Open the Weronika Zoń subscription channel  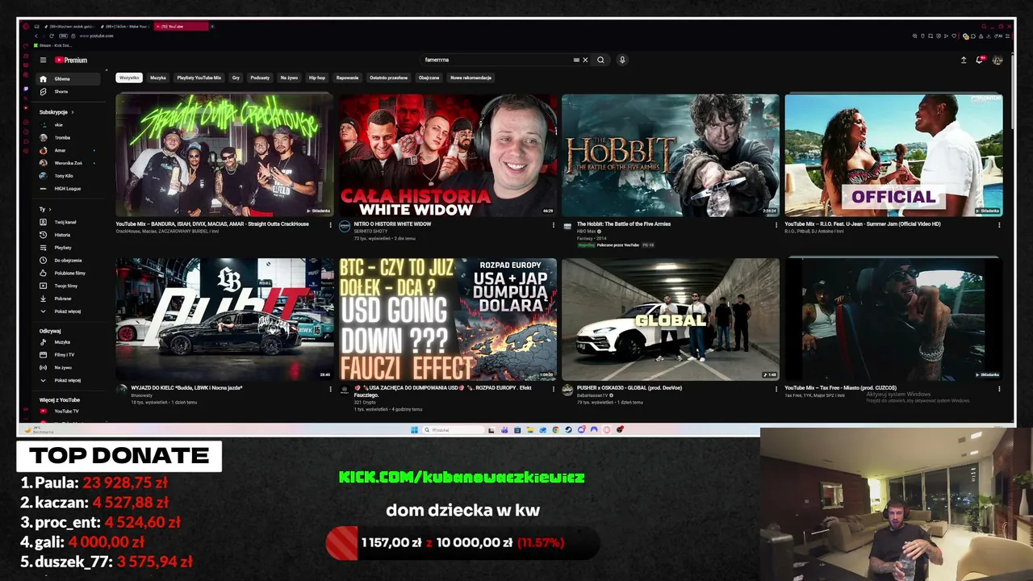click(68, 163)
